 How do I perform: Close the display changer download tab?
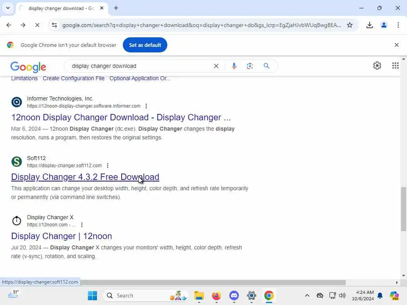coord(102,8)
